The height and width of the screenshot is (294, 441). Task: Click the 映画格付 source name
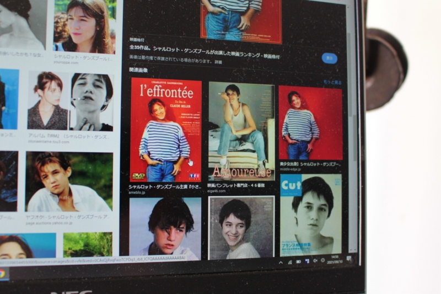(137, 40)
